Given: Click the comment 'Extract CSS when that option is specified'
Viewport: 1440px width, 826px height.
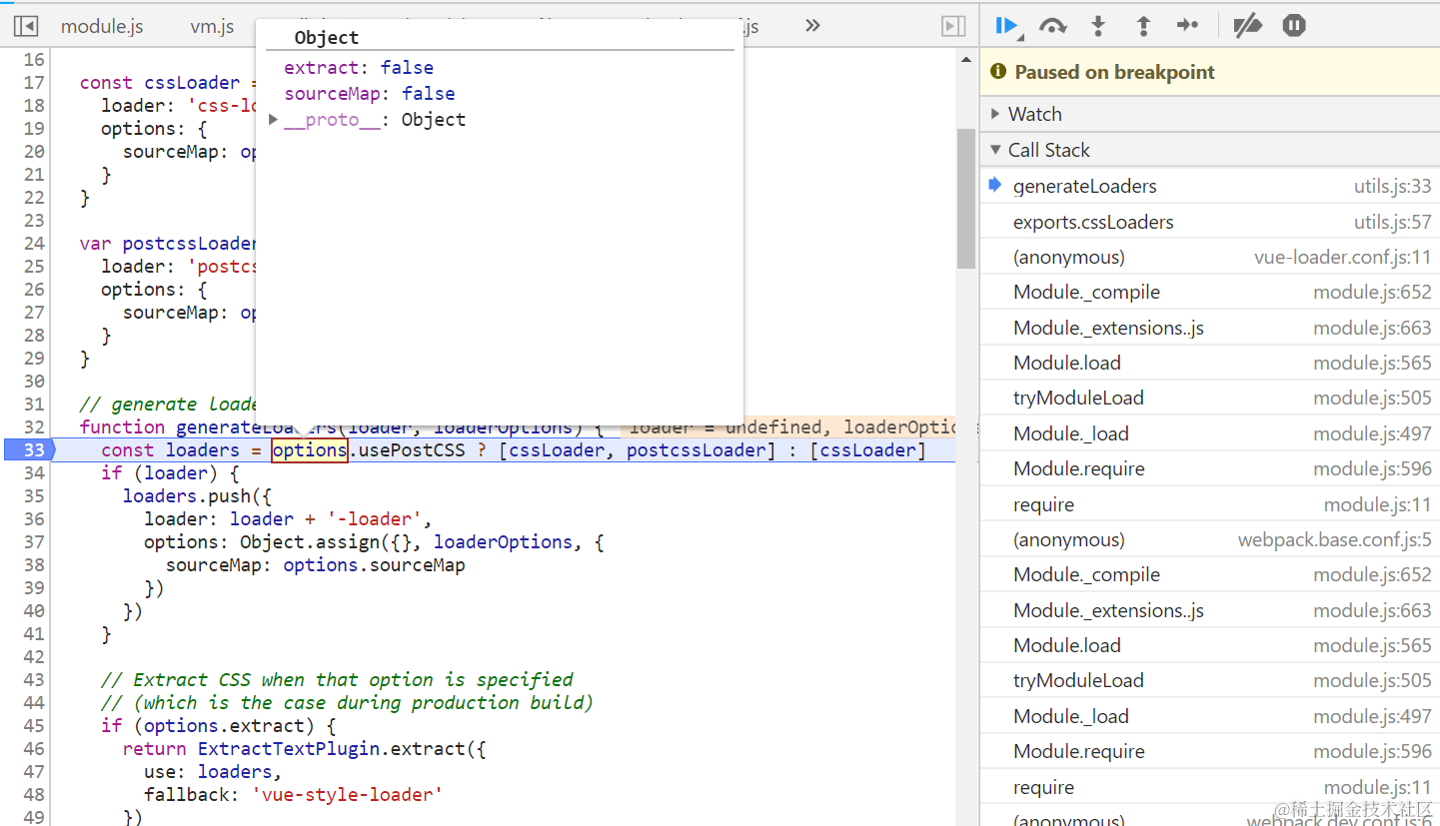Looking at the screenshot, I should [337, 680].
